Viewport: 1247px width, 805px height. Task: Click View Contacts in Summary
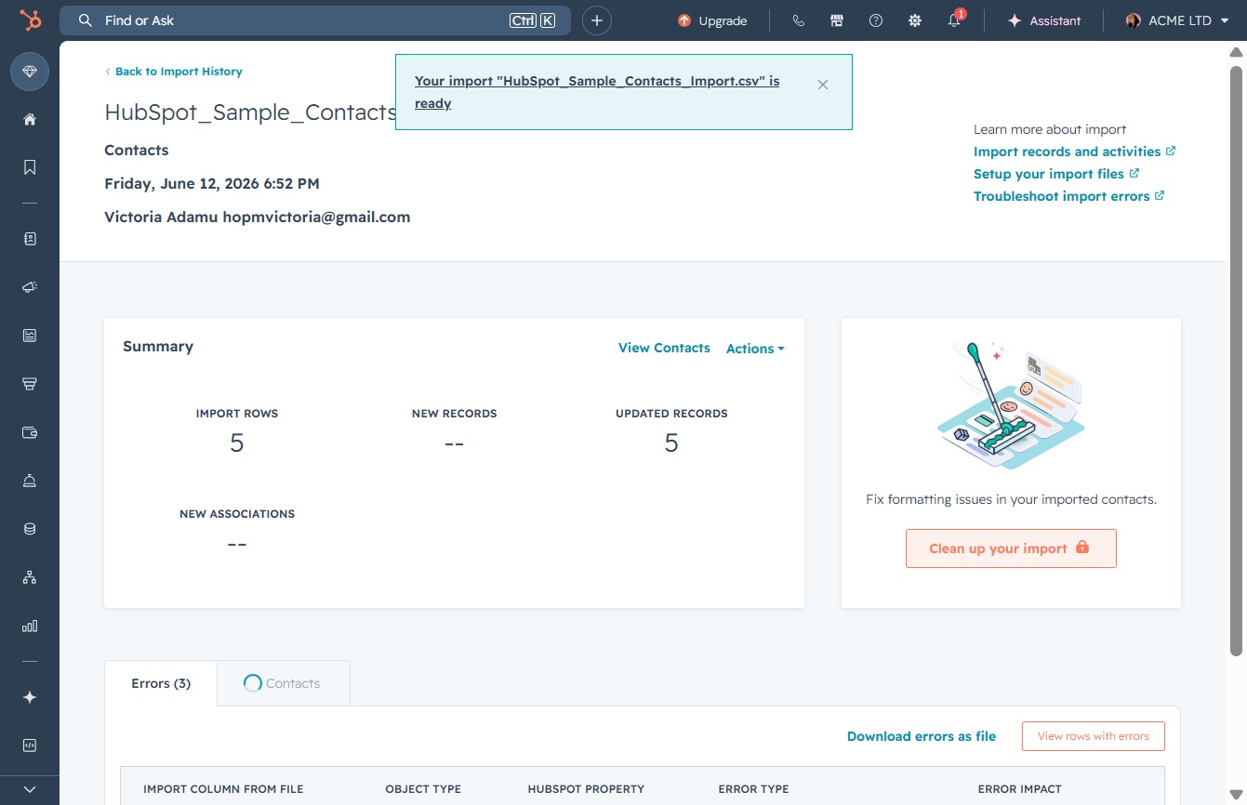pyautogui.click(x=664, y=348)
